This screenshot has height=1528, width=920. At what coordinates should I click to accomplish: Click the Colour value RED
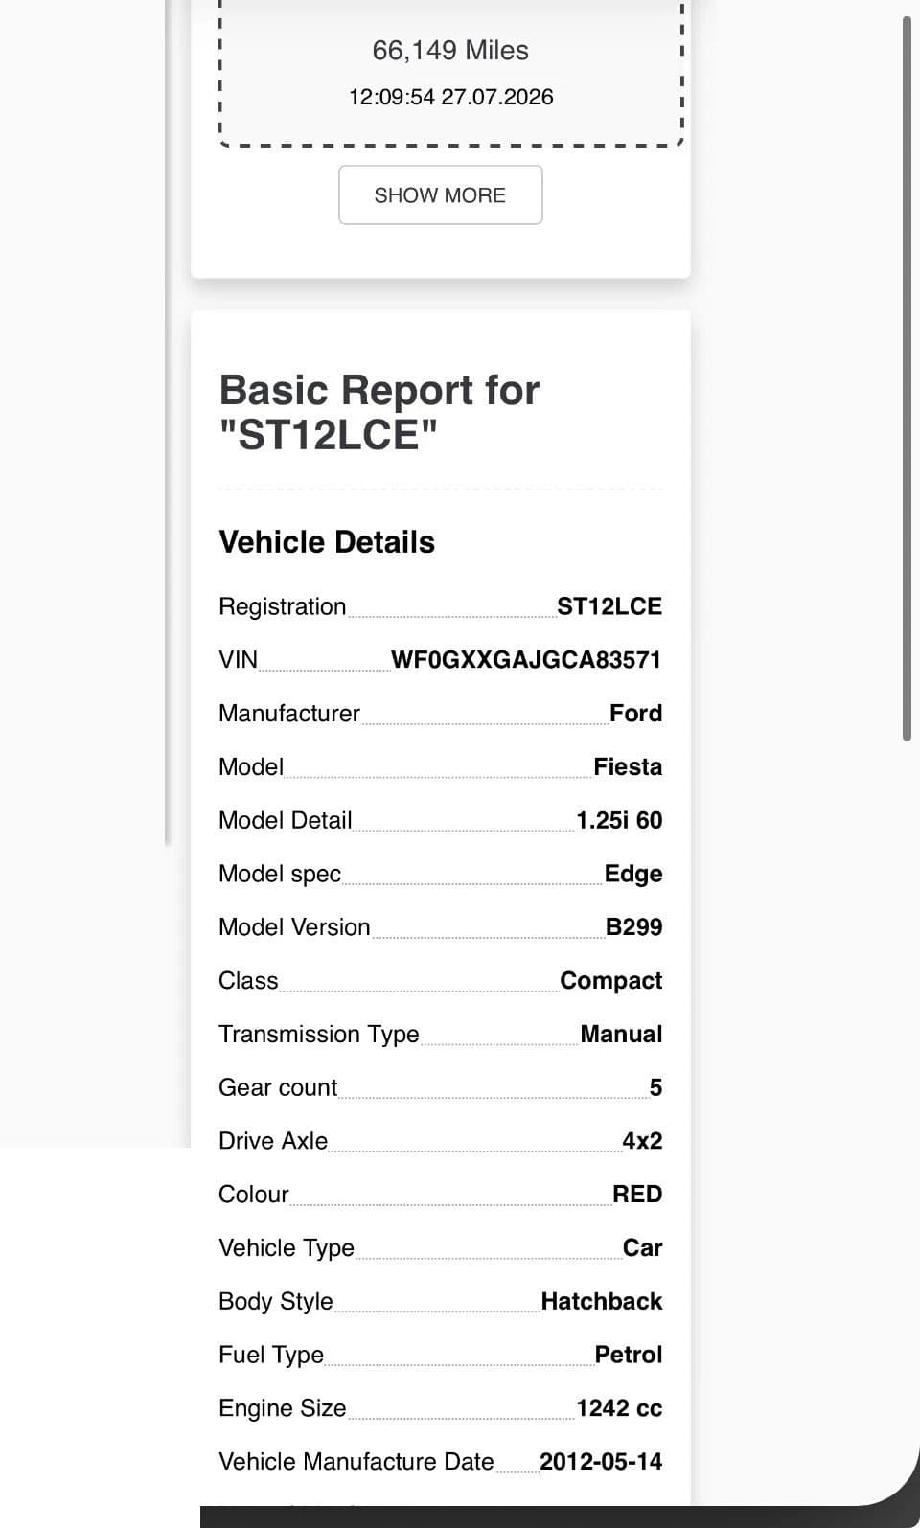click(x=637, y=1195)
